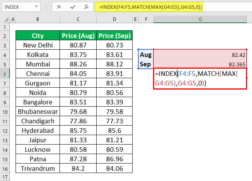Open the Insert Function fx icon

[86, 7]
